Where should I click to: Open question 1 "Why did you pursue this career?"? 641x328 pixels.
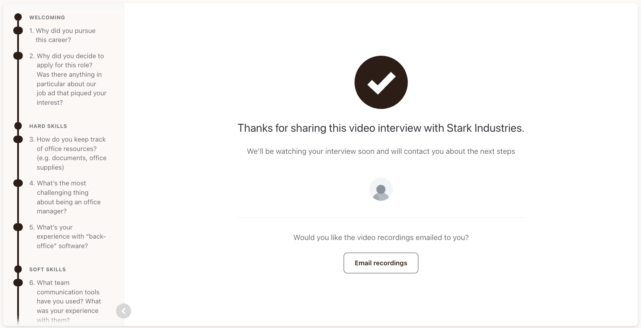click(x=65, y=35)
